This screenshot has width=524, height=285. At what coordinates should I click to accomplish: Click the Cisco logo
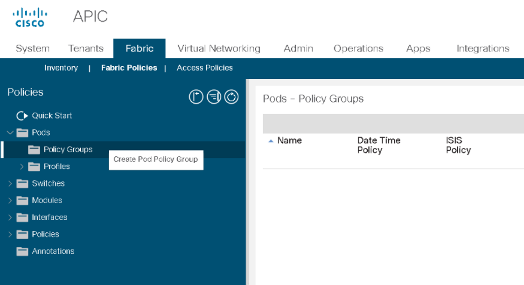(30, 17)
